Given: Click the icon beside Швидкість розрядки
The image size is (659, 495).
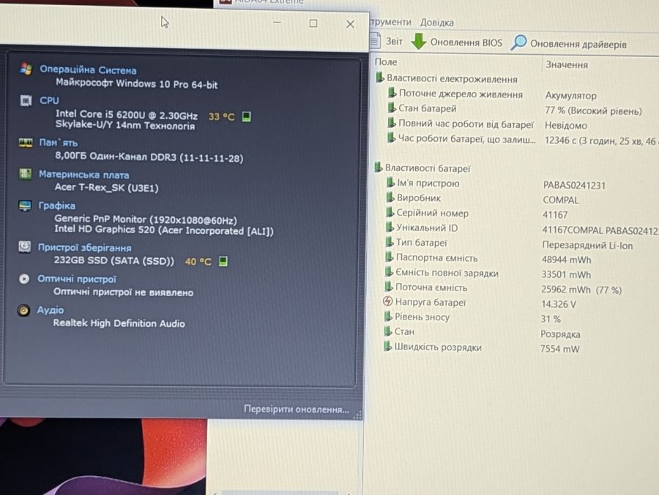Looking at the screenshot, I should coord(387,346).
